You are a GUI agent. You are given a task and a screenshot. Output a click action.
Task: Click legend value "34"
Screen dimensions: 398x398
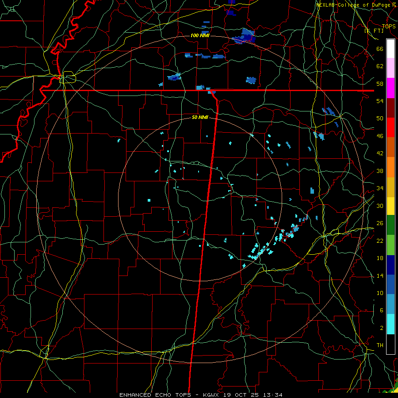tap(380, 188)
